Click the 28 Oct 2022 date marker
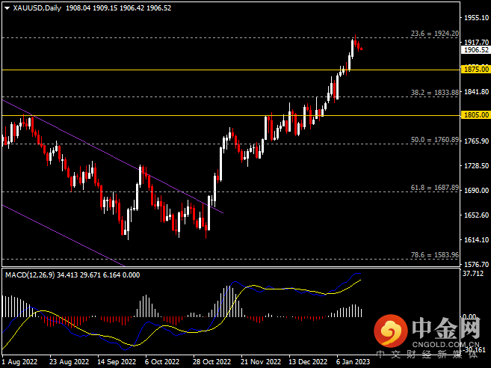This screenshot has height=368, width=491. point(211,361)
